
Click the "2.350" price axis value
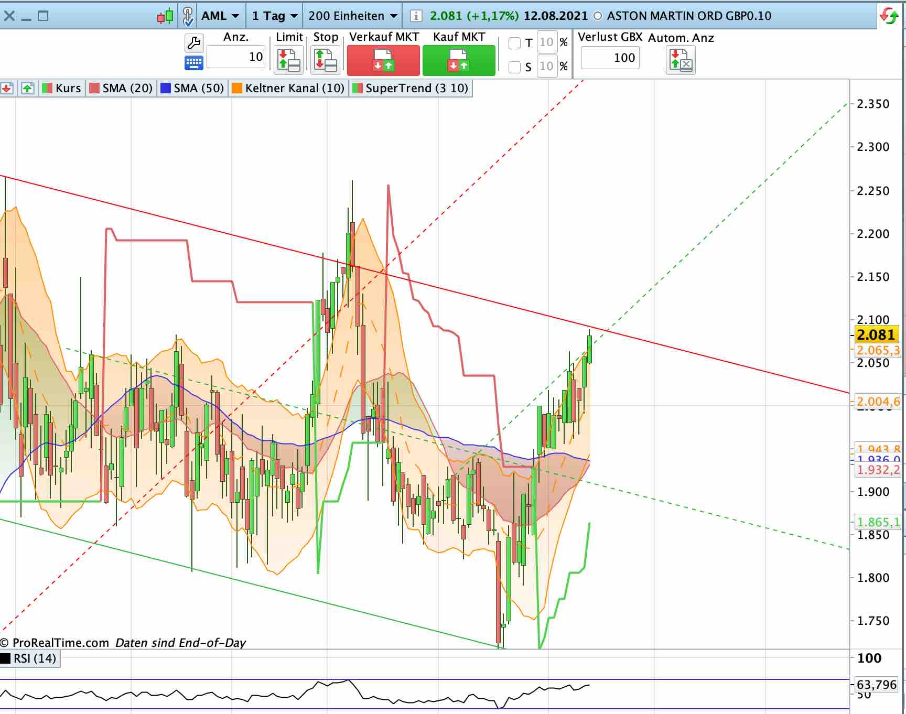pos(873,104)
